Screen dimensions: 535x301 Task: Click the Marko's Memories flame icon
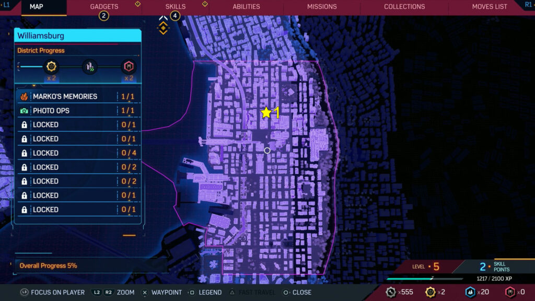coord(24,97)
